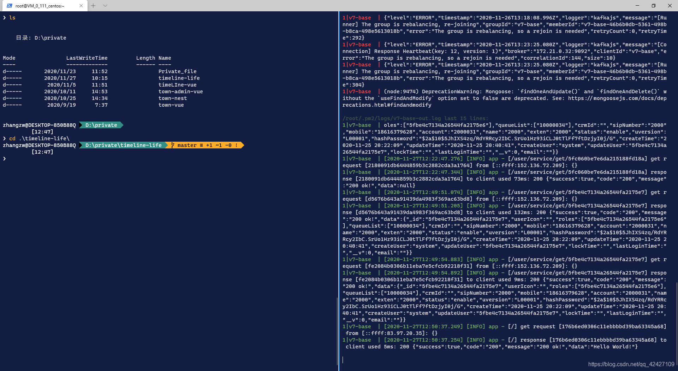Click the town-vue directory entry
This screenshot has height=371, width=678.
(171, 105)
